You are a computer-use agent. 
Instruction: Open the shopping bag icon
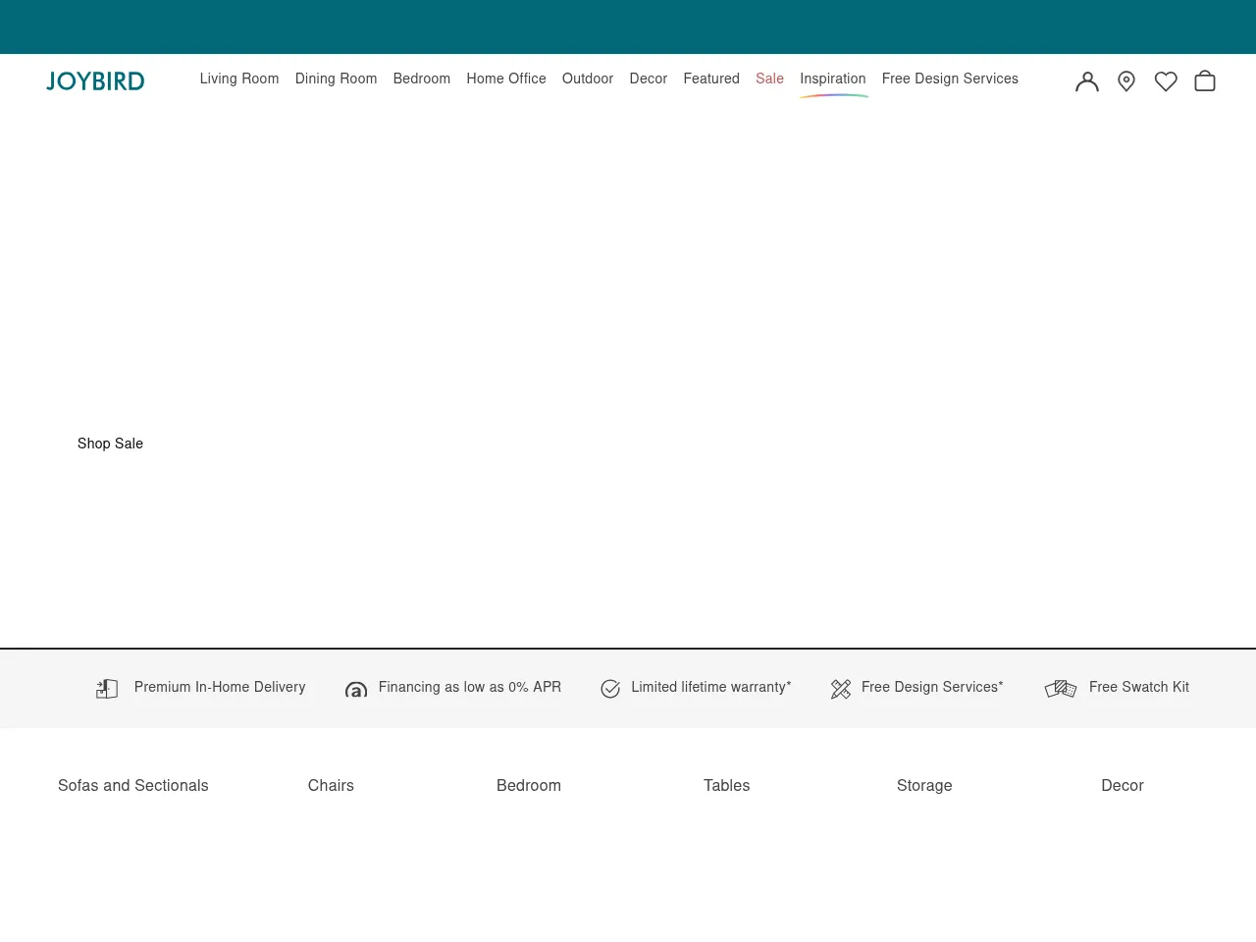[1205, 81]
